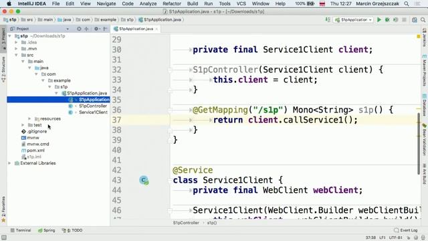
Task: Open Jenkins side panel
Action: [425, 38]
